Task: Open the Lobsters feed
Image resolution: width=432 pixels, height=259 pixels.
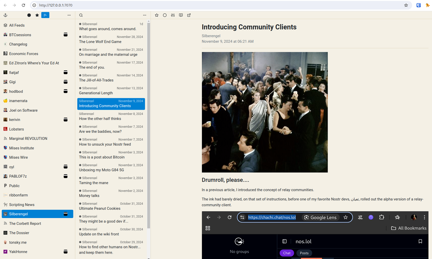Action: point(17,129)
